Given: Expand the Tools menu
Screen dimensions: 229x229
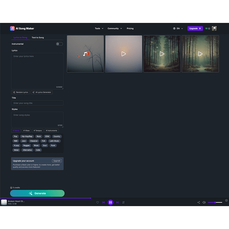Looking at the screenshot, I should pyautogui.click(x=99, y=28).
